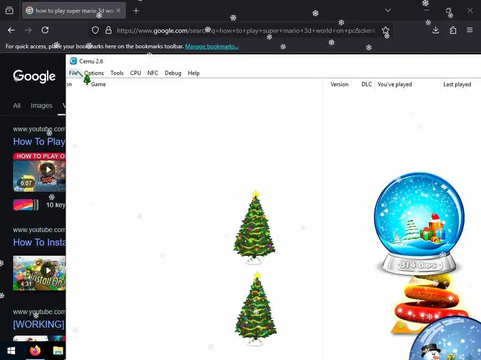
Task: Bookmark this page with the star icon
Action: [x=386, y=30]
